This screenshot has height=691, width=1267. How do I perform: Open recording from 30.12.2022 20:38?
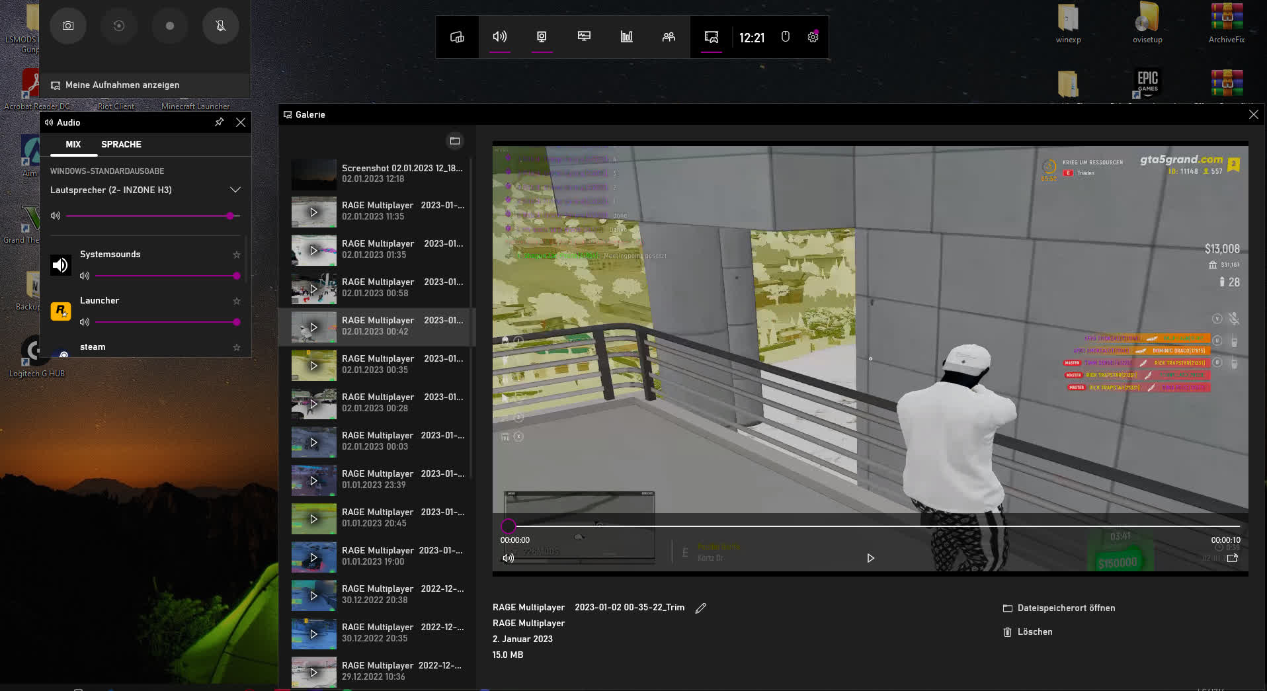point(378,595)
